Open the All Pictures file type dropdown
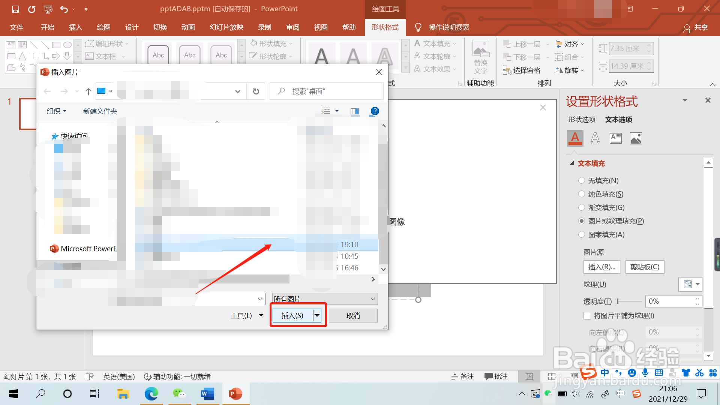The height and width of the screenshot is (405, 720). coord(324,299)
